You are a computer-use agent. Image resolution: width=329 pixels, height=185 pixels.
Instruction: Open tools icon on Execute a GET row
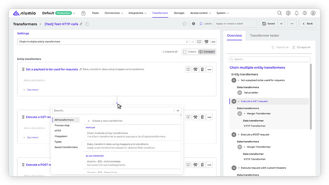pos(195,117)
